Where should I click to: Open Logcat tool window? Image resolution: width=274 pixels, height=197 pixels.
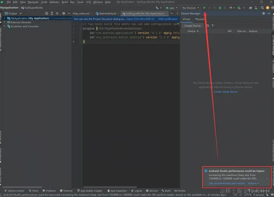(137, 191)
